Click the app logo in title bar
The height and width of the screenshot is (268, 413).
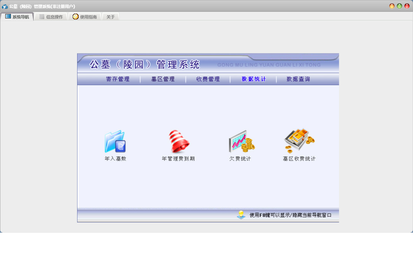pos(5,6)
